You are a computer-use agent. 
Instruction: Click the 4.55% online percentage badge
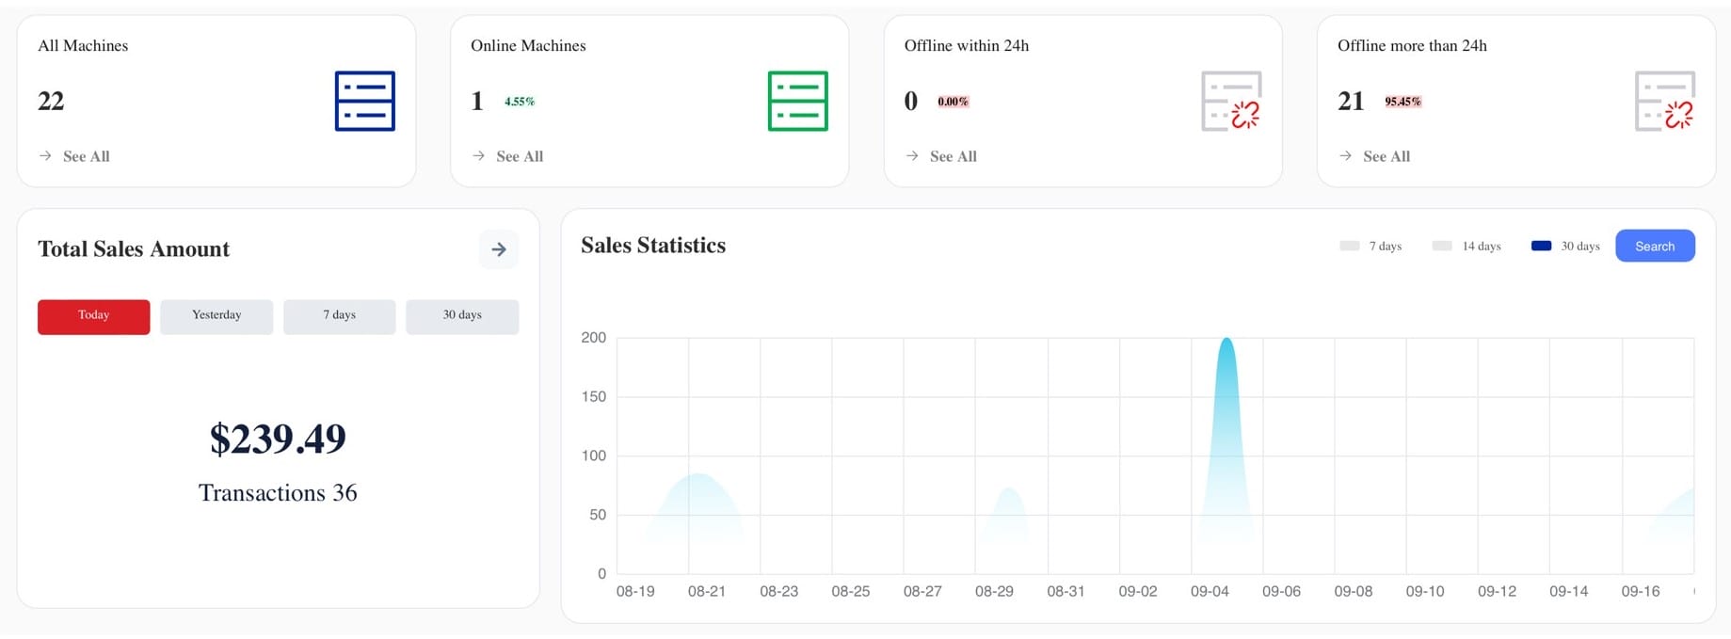point(519,102)
